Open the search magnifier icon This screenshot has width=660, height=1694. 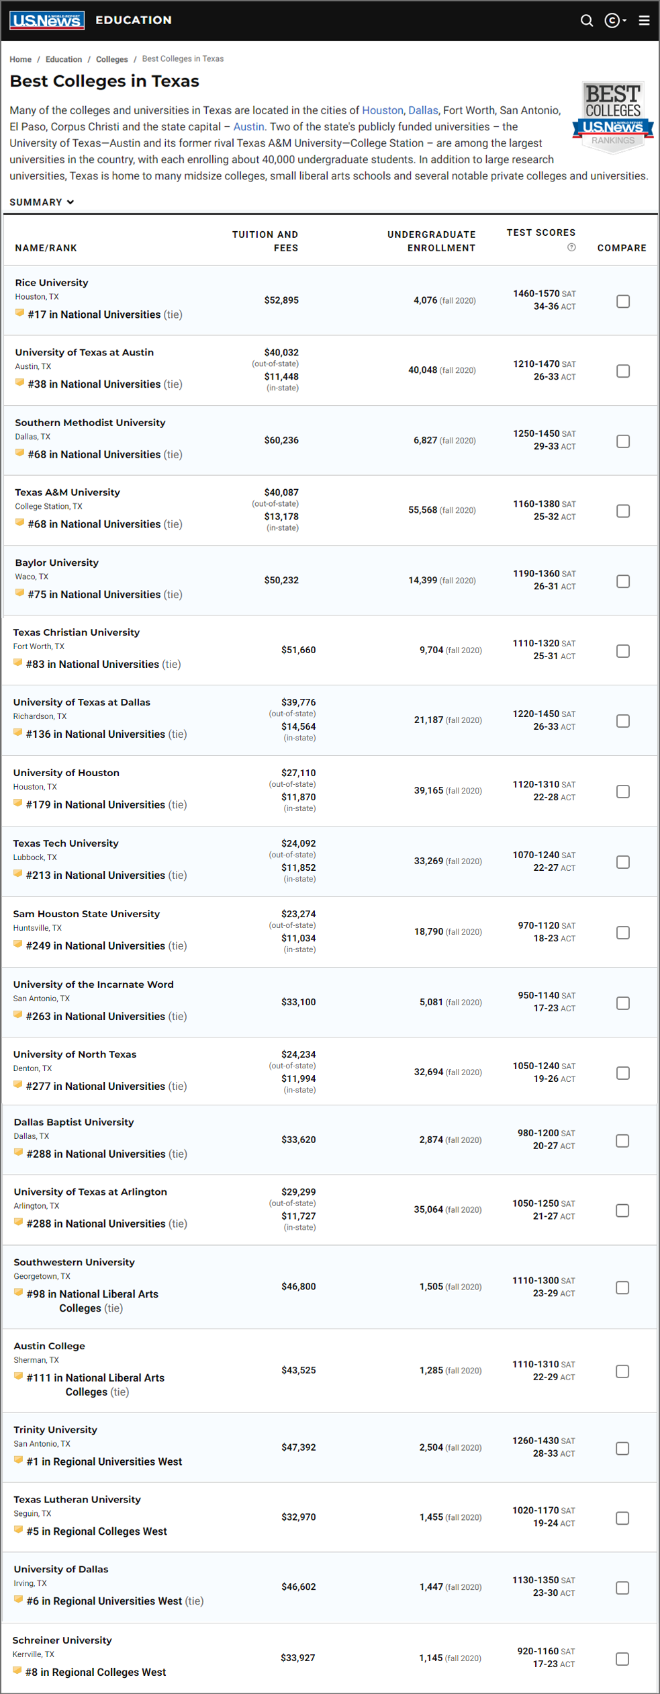(x=587, y=21)
